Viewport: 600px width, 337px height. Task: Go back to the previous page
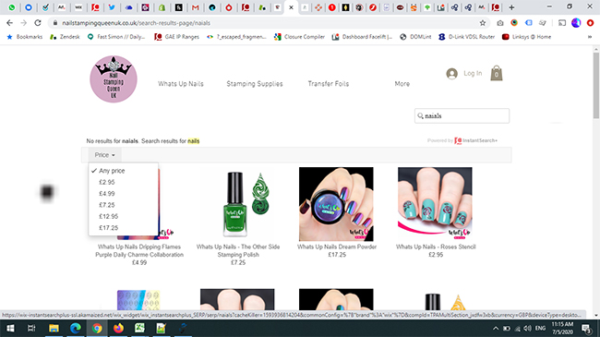click(9, 23)
